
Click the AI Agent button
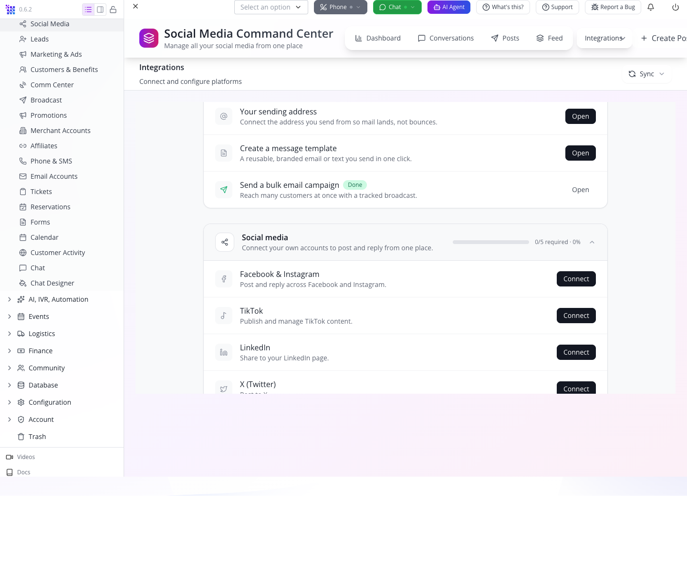[x=449, y=7]
